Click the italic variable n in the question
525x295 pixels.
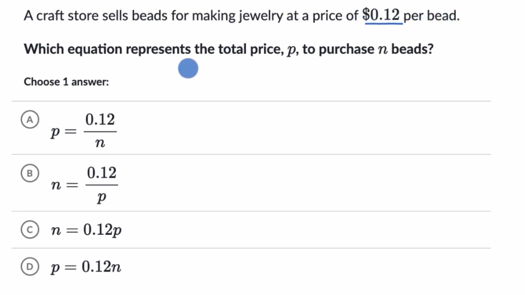click(x=381, y=50)
